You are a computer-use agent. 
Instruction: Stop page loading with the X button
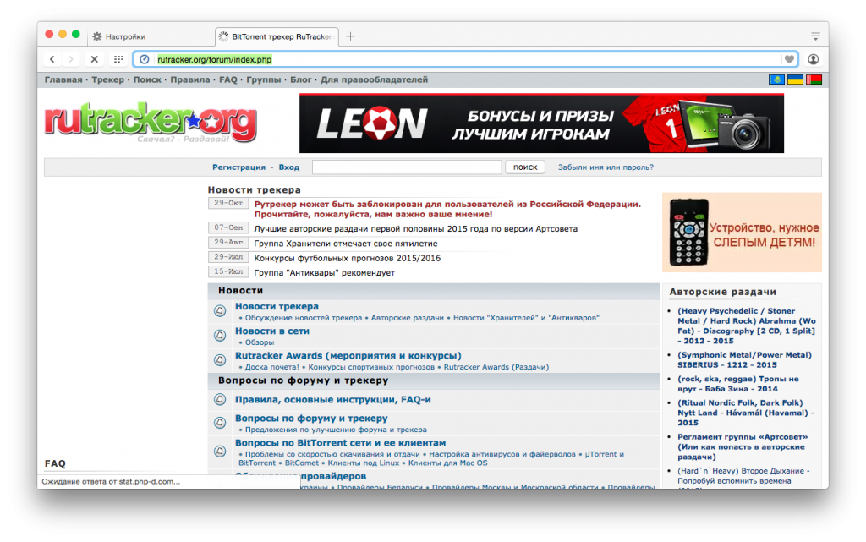95,59
